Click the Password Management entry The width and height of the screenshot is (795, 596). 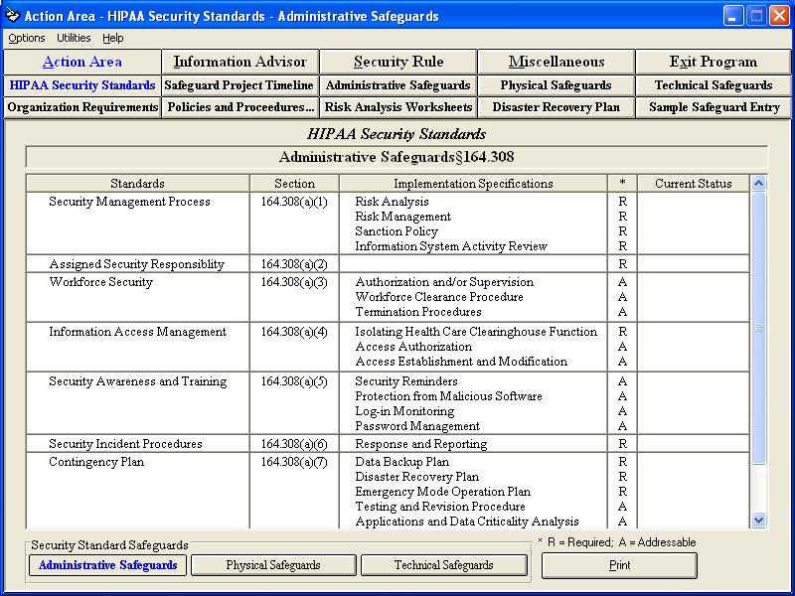[x=417, y=426]
